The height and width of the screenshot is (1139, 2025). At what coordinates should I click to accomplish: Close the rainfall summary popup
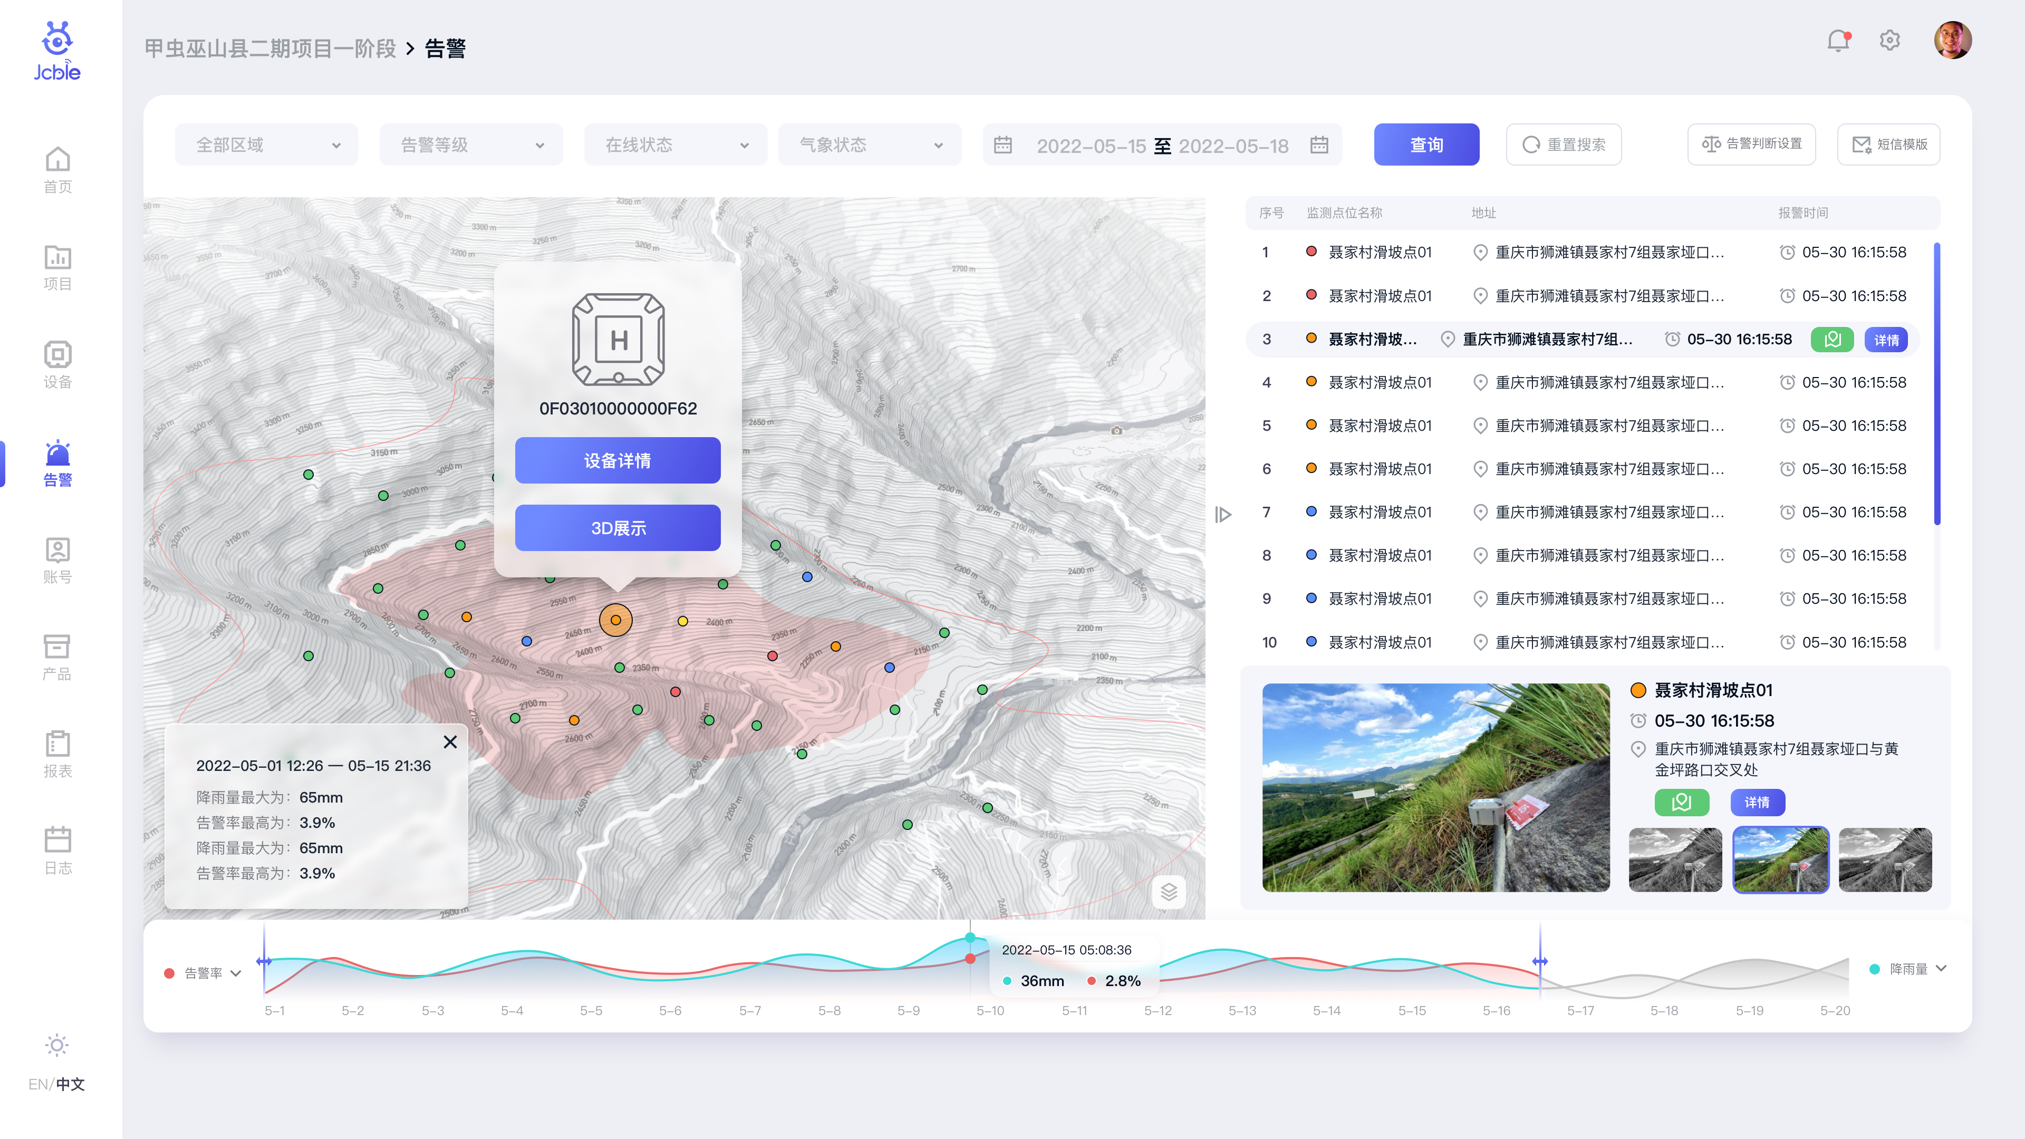450,741
